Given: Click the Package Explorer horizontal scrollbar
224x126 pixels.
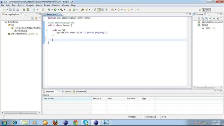Looking at the screenshot, I should 21,113.
